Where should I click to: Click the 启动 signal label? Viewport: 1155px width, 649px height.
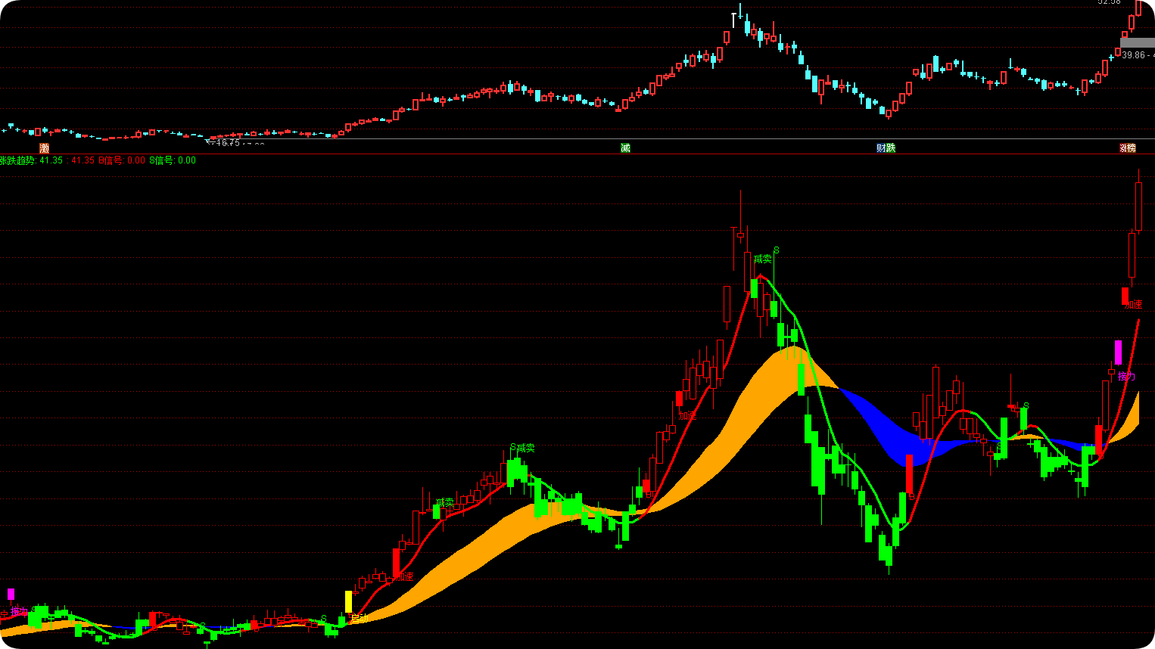(359, 618)
